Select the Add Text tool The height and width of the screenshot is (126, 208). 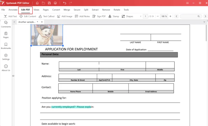[10, 16]
